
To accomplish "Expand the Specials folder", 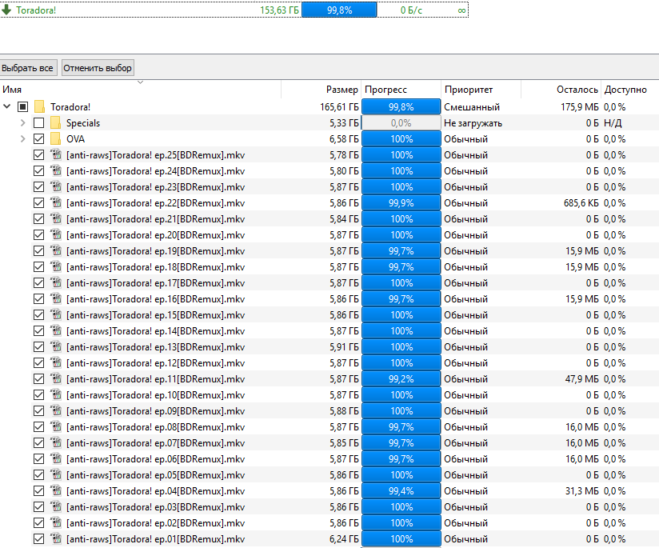I will coord(22,123).
